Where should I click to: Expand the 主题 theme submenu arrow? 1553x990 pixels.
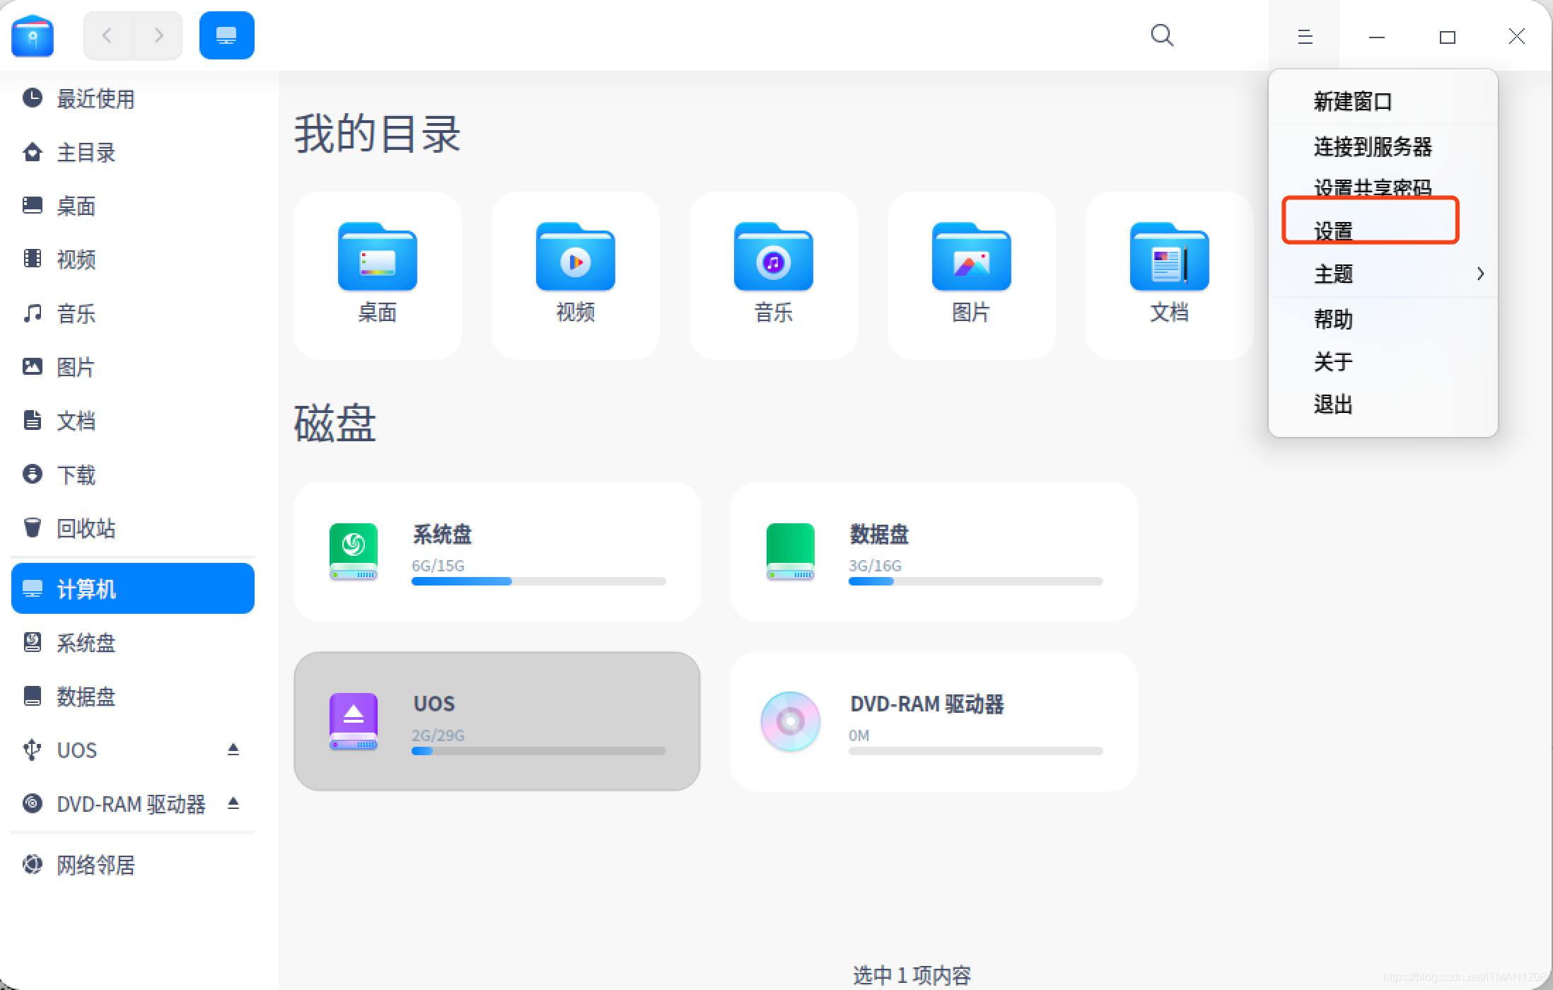1480,274
